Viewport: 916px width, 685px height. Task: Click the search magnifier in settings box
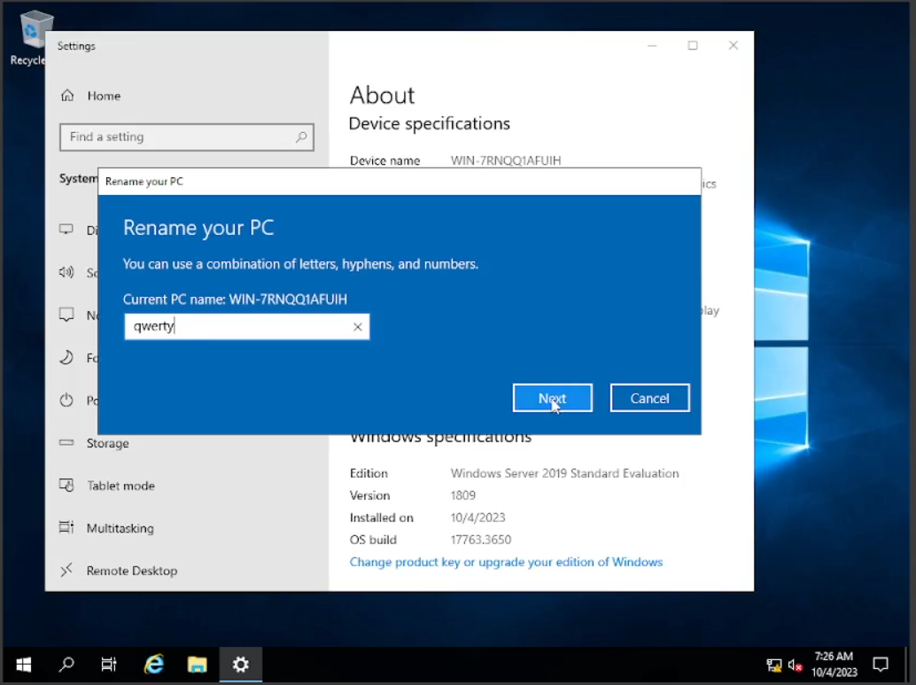pyautogui.click(x=301, y=137)
